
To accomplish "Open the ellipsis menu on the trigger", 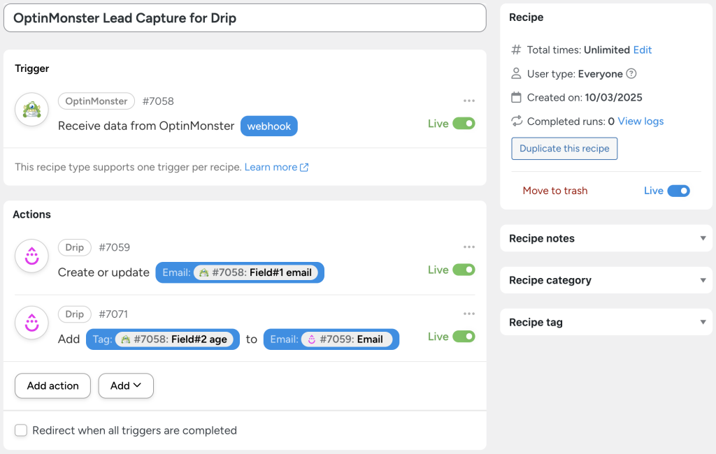I will pyautogui.click(x=469, y=101).
